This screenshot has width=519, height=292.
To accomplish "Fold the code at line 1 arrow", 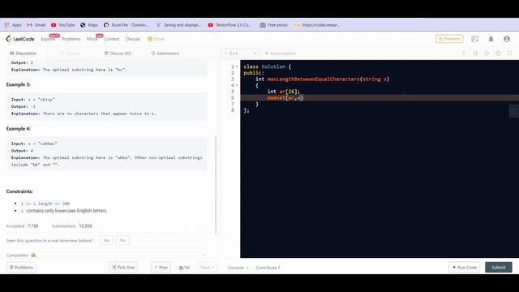I will [x=237, y=67].
